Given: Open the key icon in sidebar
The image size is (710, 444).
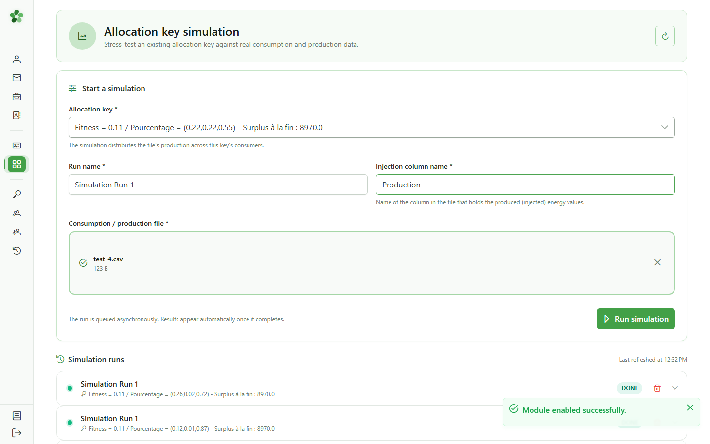Looking at the screenshot, I should 17,194.
